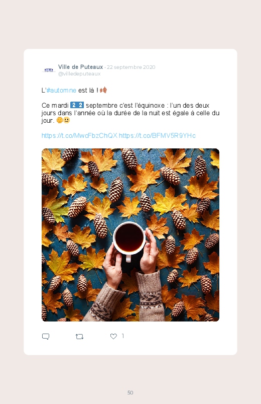
Task: Open the t.co/BFMV5R9YHc link
Action: coord(157,135)
